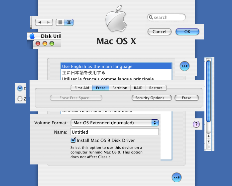Viewport: 232px width, 186px height.
Task: Click the Erase button at right
Action: pos(186,98)
